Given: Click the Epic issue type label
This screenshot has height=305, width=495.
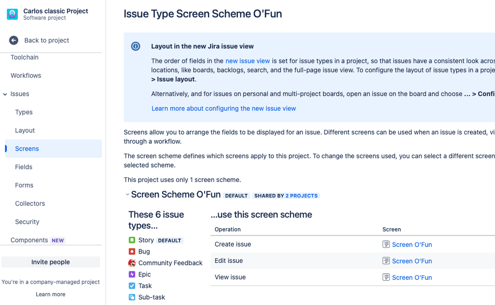Looking at the screenshot, I should pyautogui.click(x=145, y=274).
